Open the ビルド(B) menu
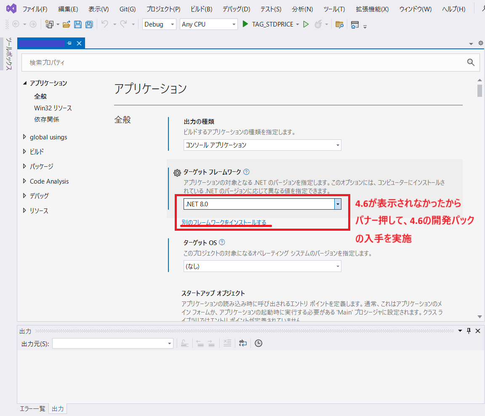Screen dimensions: 485x416 (201, 9)
